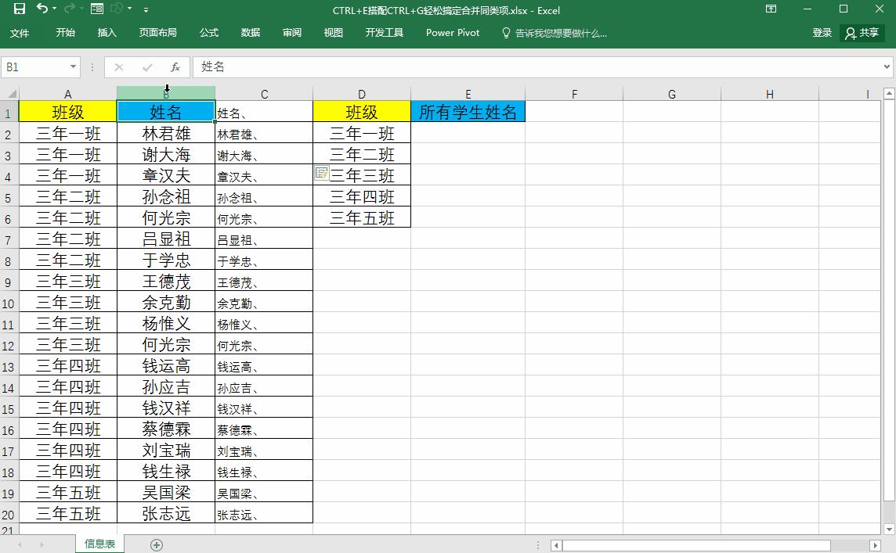
Task: Open Ribbon Display Options icon
Action: pos(771,9)
